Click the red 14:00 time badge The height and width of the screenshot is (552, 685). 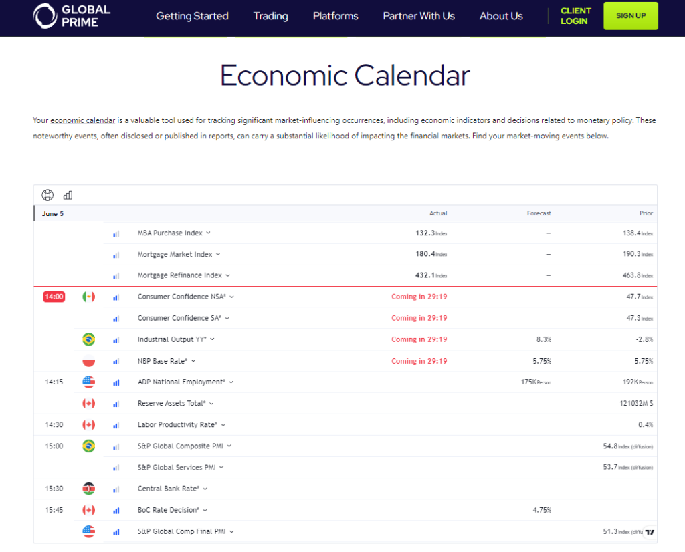[x=54, y=296]
